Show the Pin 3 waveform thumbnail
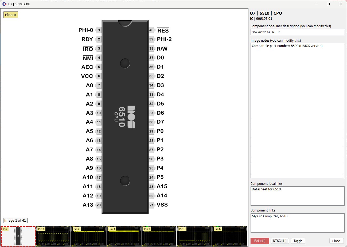The width and height of the screenshot is (347, 247). [124, 236]
